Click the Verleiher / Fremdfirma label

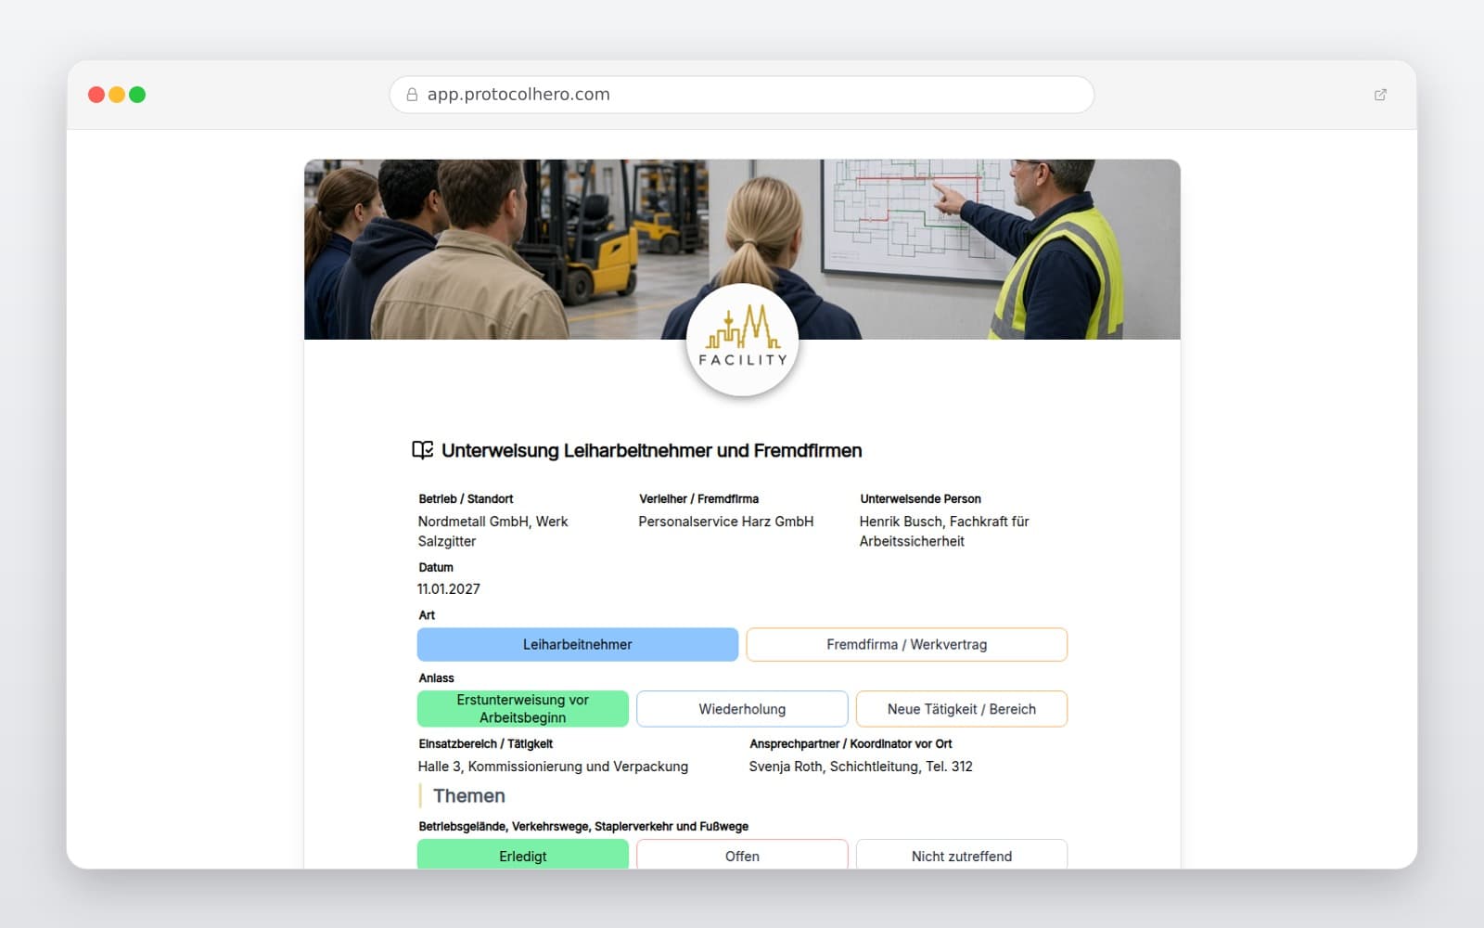[x=698, y=499]
